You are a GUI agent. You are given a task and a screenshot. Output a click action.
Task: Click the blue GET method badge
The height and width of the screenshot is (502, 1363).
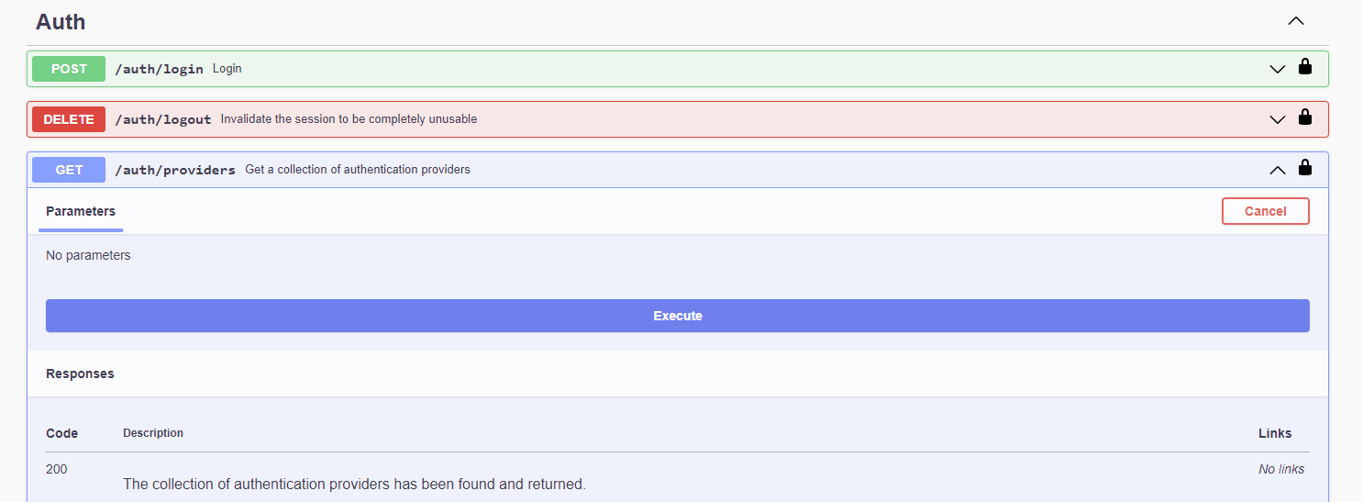tap(69, 170)
